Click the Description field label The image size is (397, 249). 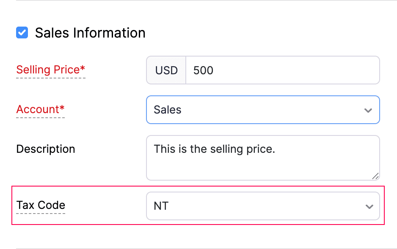tap(45, 149)
